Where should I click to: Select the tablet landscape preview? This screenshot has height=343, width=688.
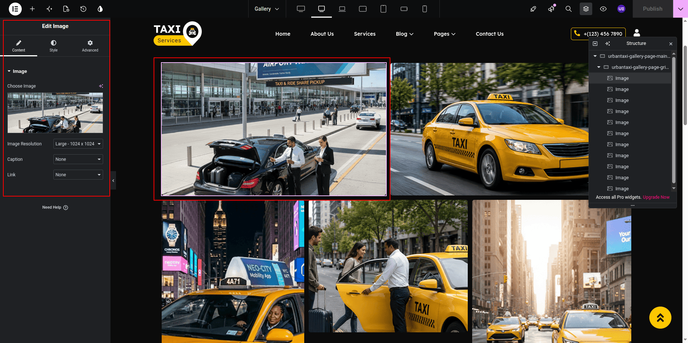363,9
